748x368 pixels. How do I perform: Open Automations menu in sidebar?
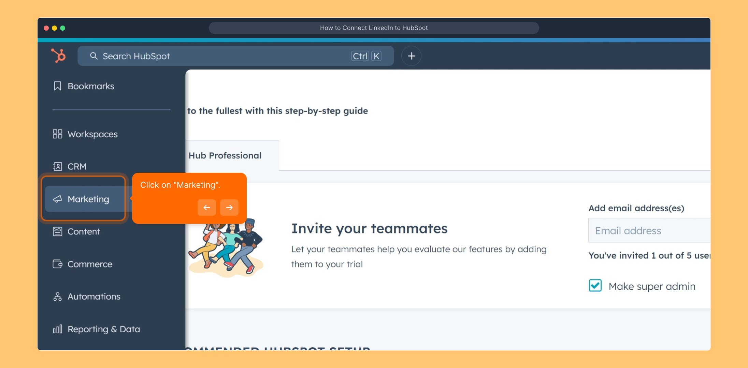click(94, 296)
